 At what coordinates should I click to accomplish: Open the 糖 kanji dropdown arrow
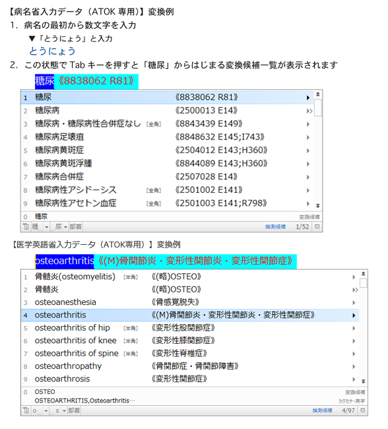(x=46, y=227)
